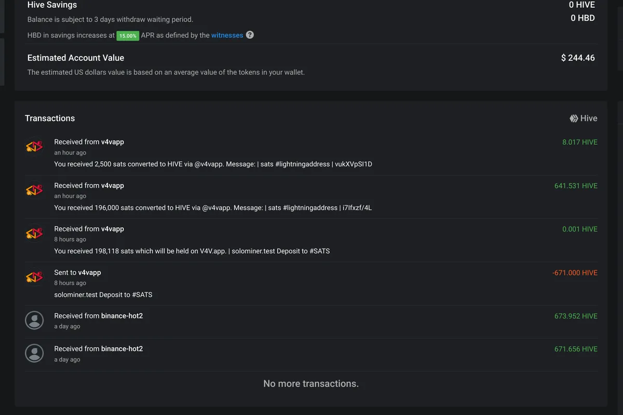Screen dimensions: 623x415
Task: Click the Transactions heading
Action: pos(50,118)
